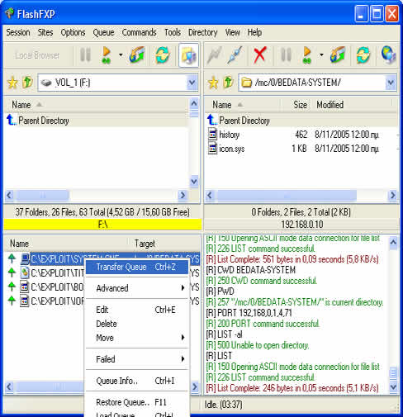Open the Session menu
Image resolution: width=403 pixels, height=417 pixels.
click(18, 32)
